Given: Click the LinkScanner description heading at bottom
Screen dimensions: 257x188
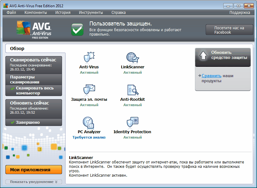Looking at the screenshot, I should tap(81, 157).
